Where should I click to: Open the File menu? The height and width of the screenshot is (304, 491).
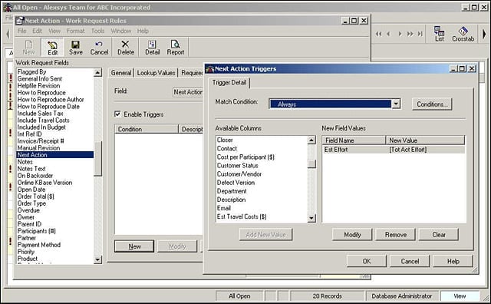[x=21, y=31]
